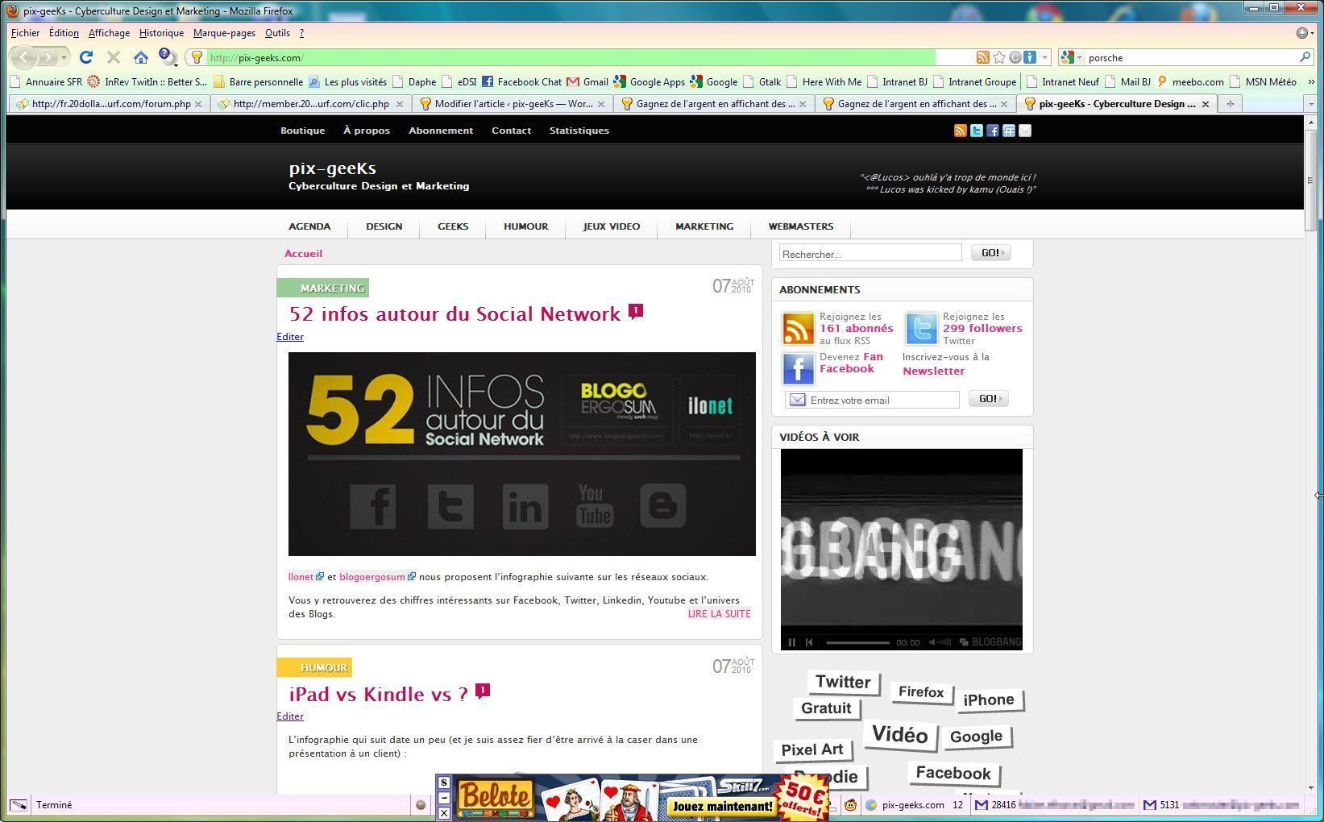This screenshot has width=1324, height=822.
Task: Minimize the Belote ad with minus button
Action: click(444, 798)
